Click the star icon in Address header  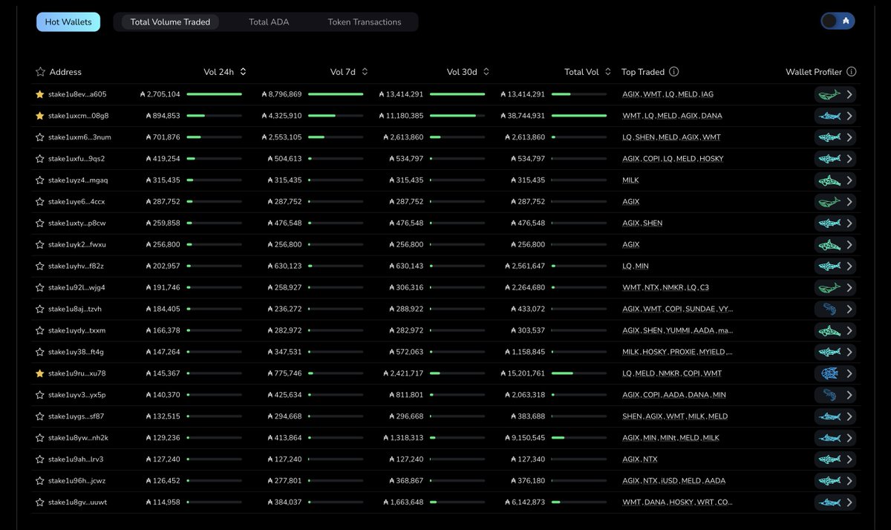[40, 72]
